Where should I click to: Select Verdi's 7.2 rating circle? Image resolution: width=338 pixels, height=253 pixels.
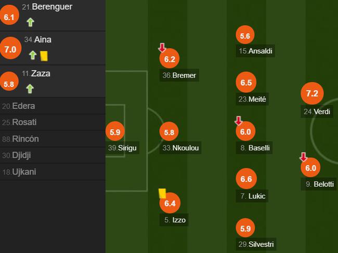(312, 94)
